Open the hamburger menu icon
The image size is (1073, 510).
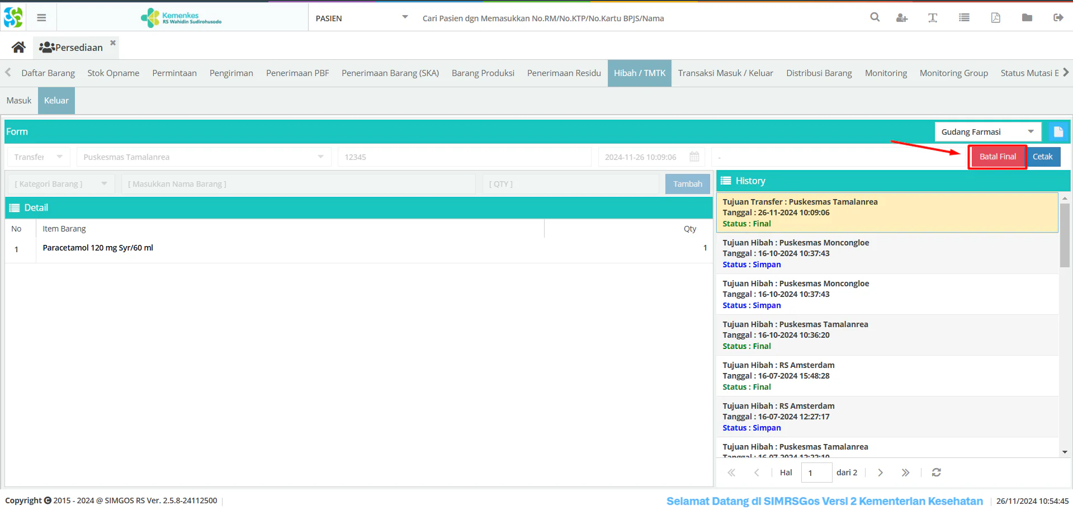pos(41,18)
